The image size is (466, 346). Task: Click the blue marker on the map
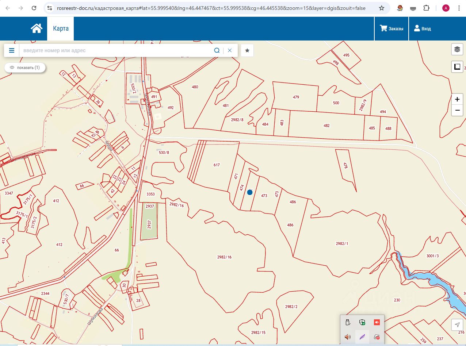coord(250,192)
